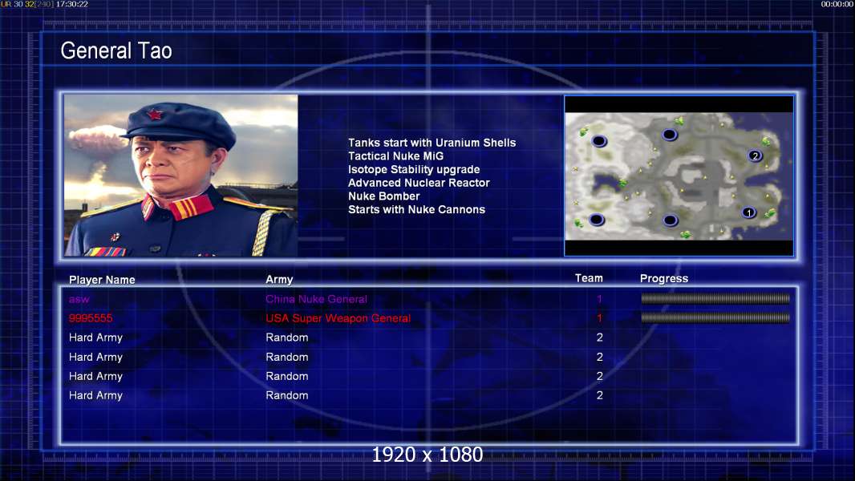Click the 17:30:22 clock readout
The width and height of the screenshot is (855, 481).
point(72,4)
